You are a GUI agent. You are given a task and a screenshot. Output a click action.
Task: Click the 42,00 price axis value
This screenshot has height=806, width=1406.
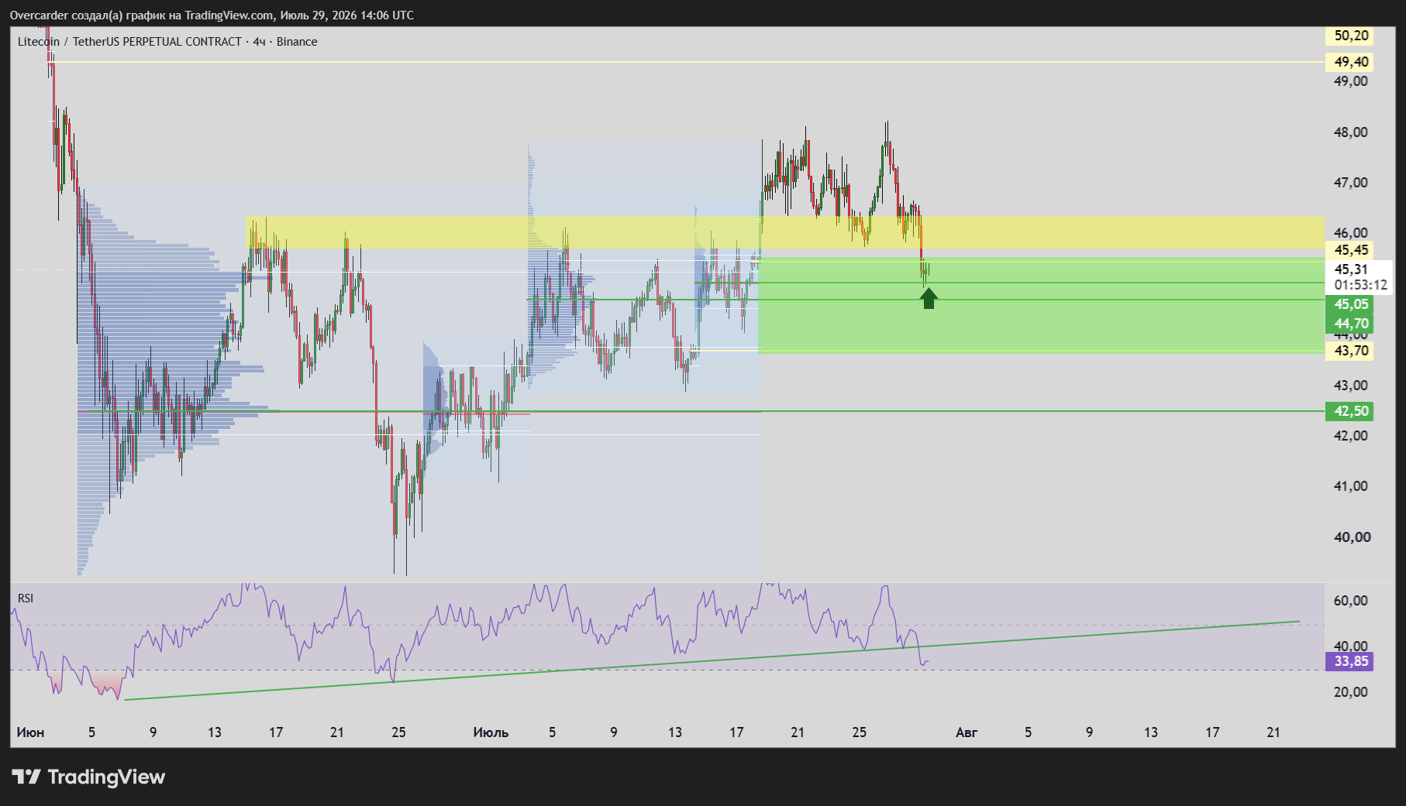pos(1350,436)
